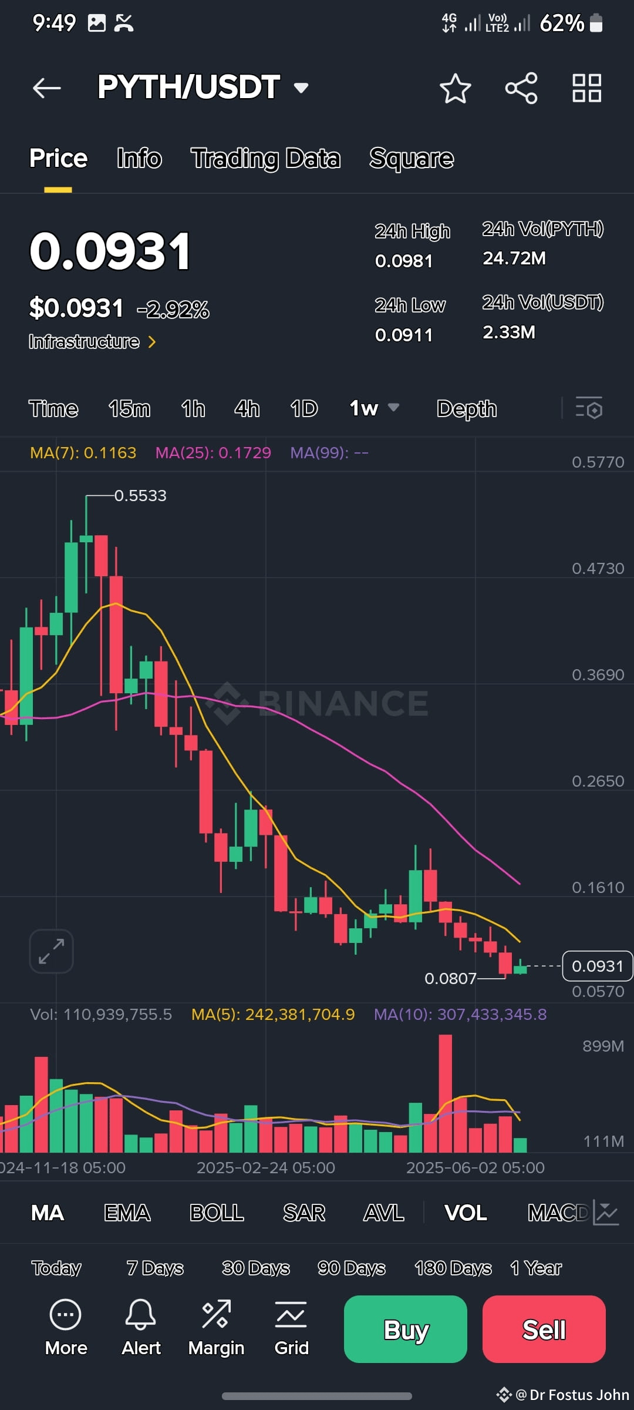Screen dimensions: 634x1410
Task: Tap the 24h High value 0.0981
Action: [404, 261]
